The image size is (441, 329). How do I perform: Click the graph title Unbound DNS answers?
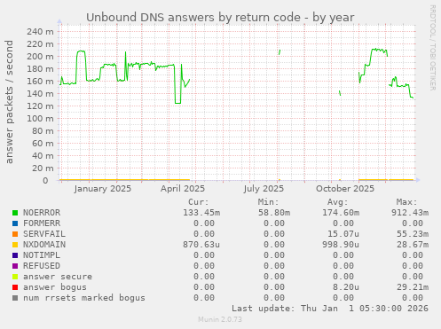click(220, 18)
